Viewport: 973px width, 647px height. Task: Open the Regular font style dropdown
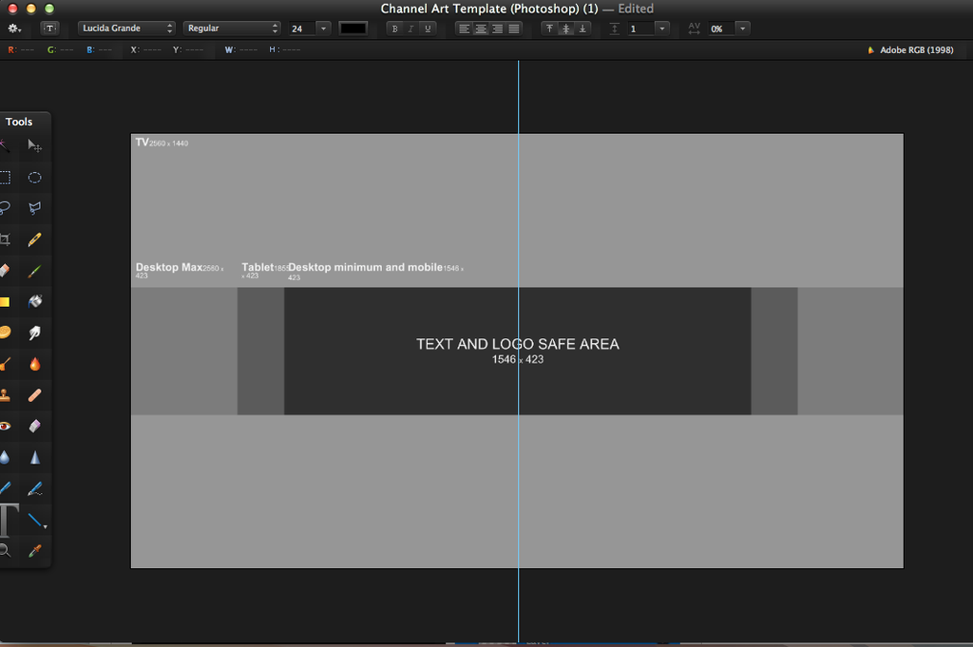(x=232, y=29)
